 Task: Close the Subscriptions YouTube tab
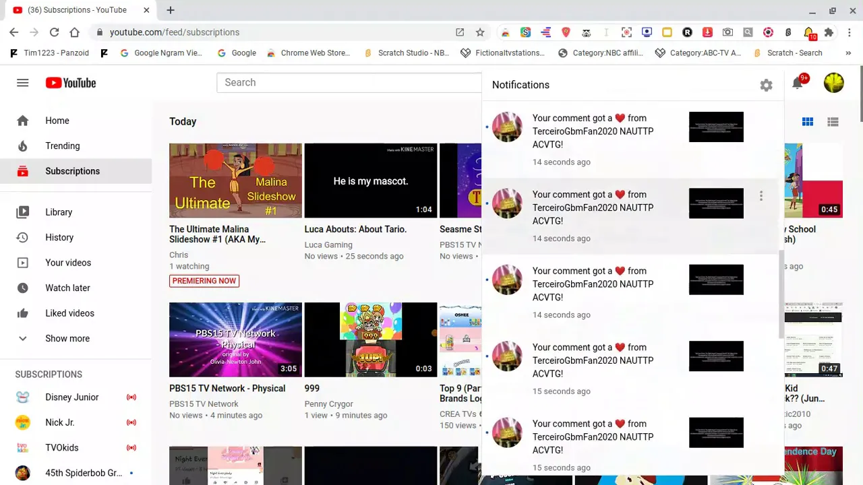click(146, 10)
